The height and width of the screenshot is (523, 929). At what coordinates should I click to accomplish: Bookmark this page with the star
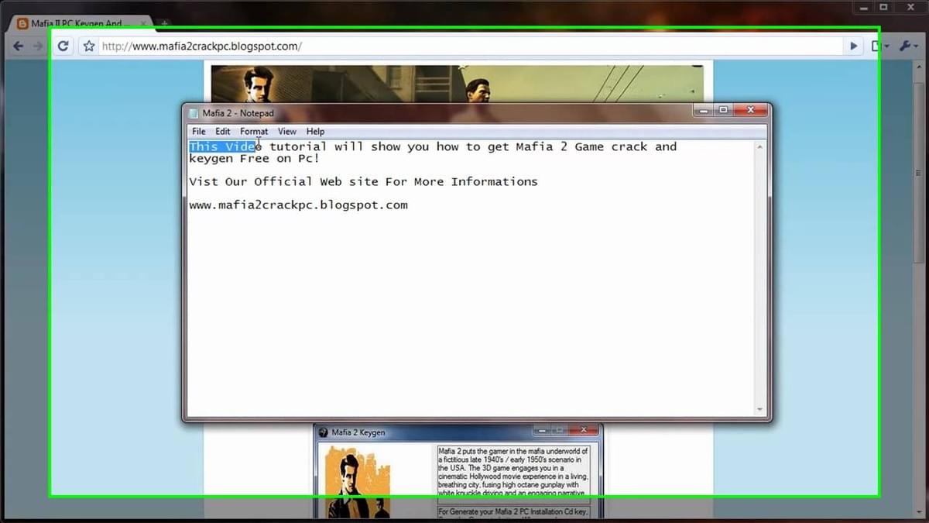click(89, 46)
